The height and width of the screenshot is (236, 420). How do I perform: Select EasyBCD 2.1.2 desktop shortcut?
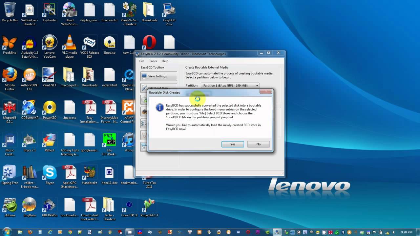click(169, 14)
